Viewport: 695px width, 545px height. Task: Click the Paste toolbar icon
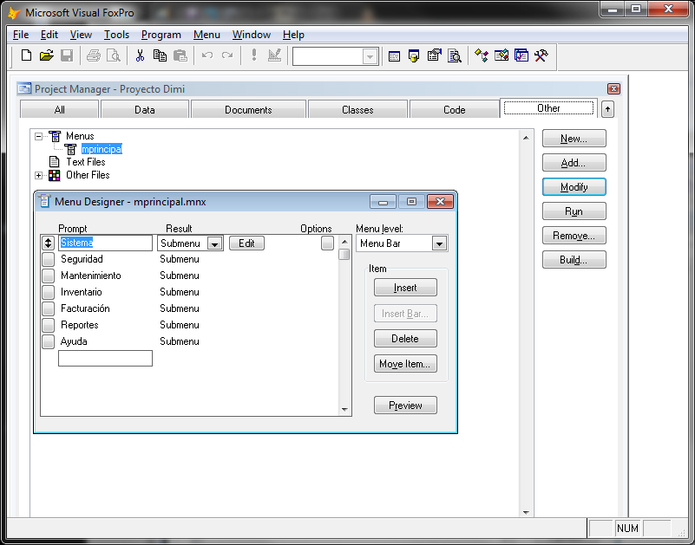(x=180, y=55)
